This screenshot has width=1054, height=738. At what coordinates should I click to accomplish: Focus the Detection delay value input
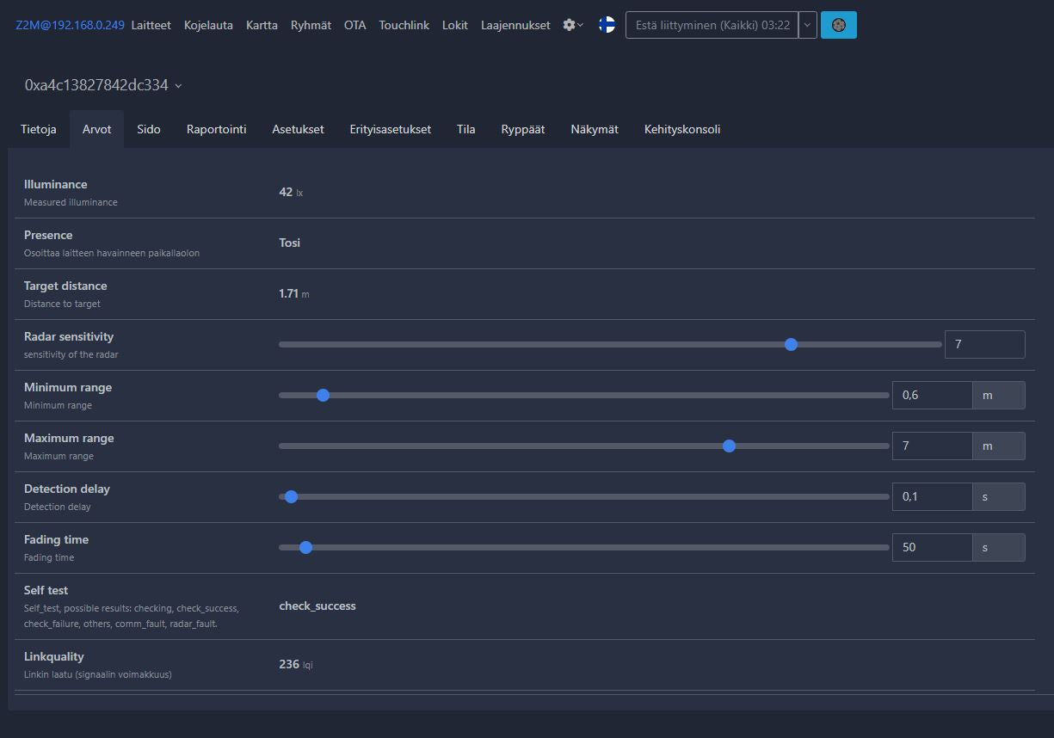932,496
